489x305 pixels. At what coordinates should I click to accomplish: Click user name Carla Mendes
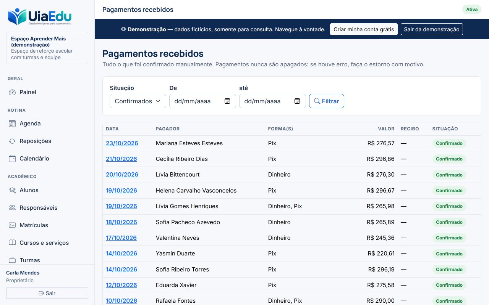23,273
